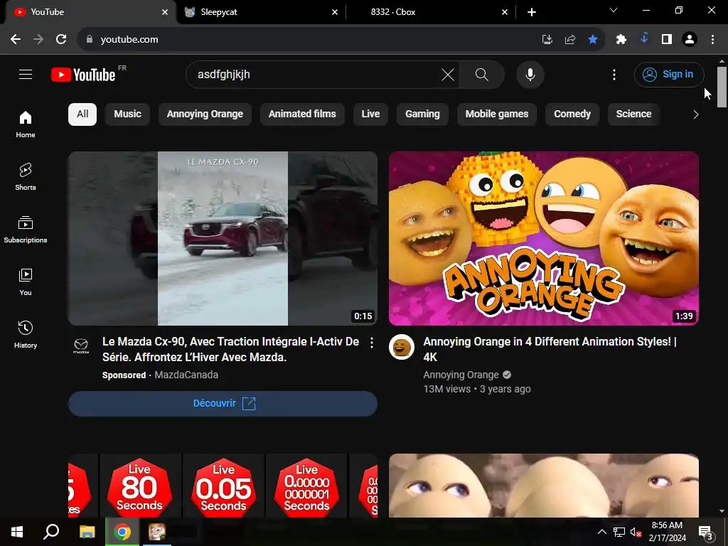
Task: Open the Windows Start menu
Action: click(17, 532)
